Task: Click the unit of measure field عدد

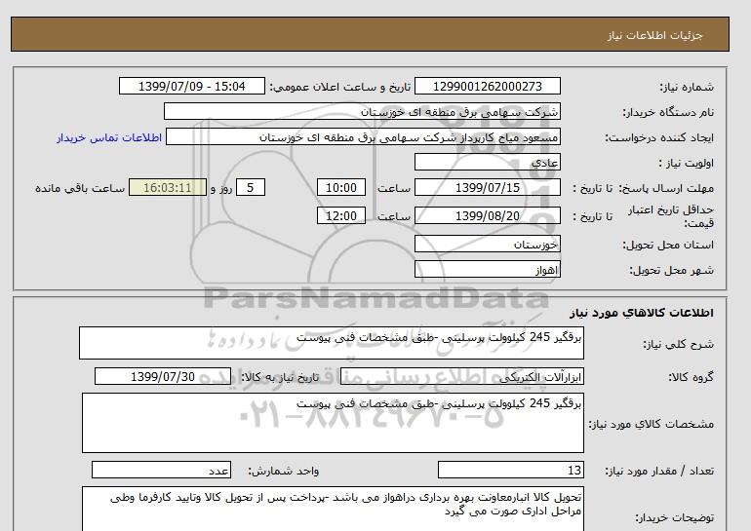Action: coord(161,470)
